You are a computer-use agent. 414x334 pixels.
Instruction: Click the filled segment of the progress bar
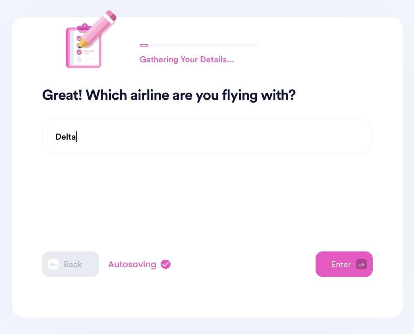pos(144,45)
